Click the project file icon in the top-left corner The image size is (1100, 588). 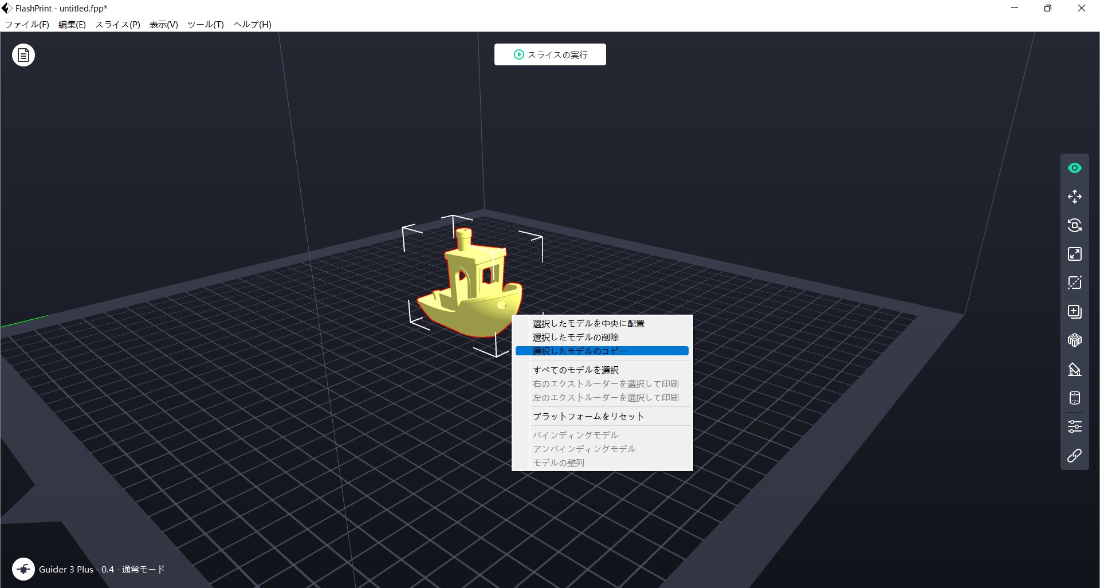[23, 54]
